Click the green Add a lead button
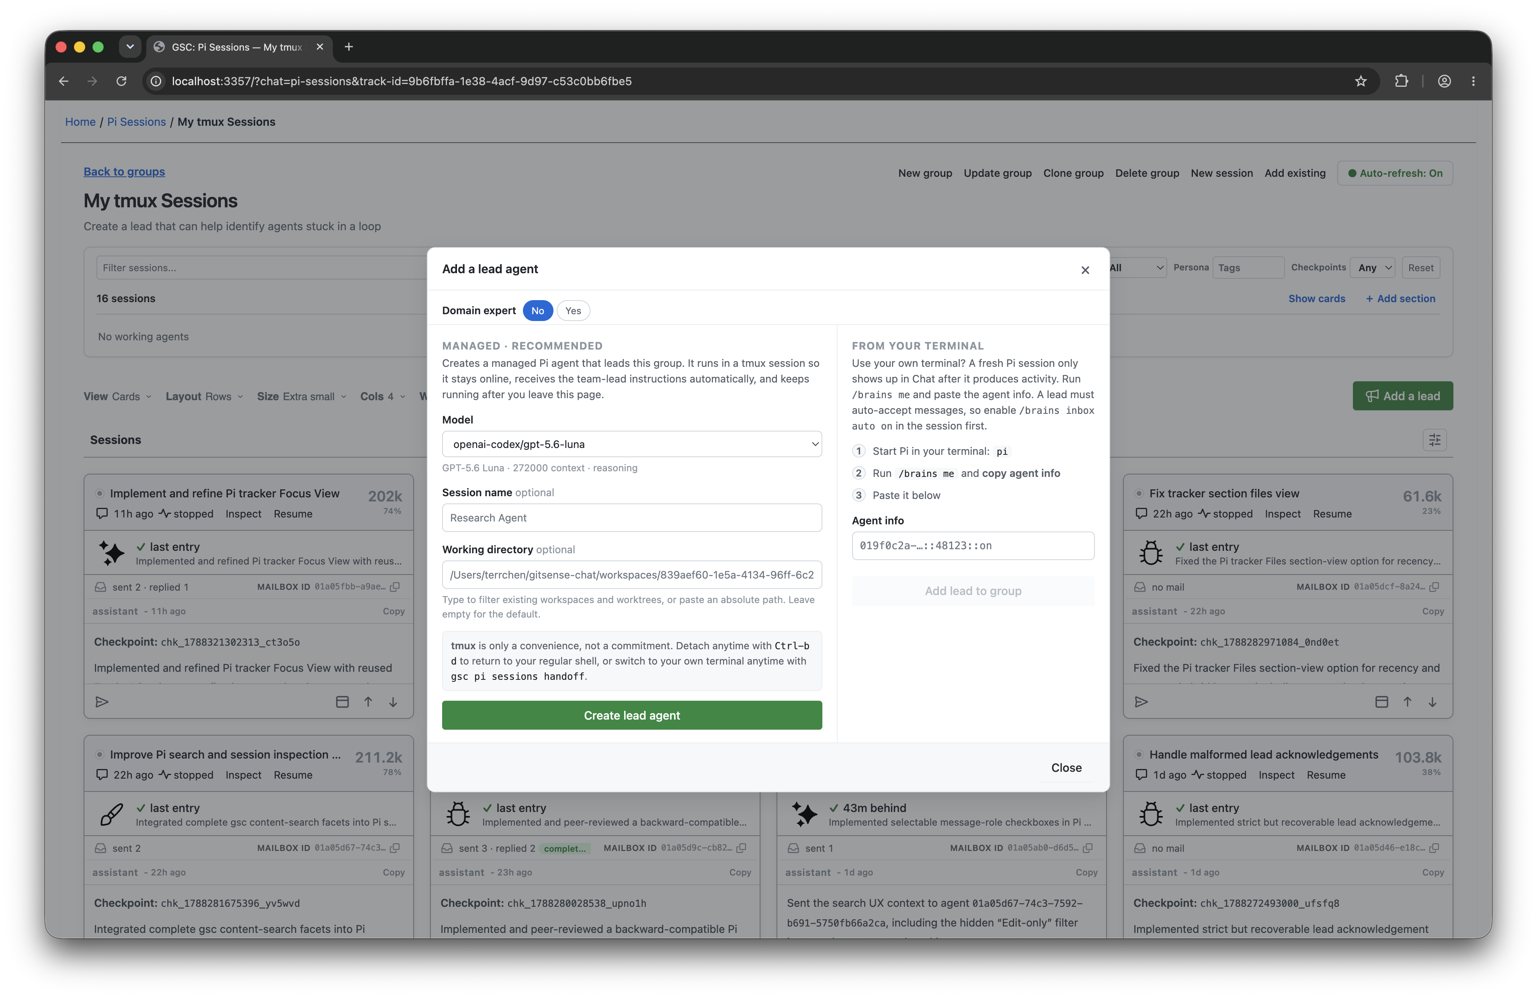Screen dimensions: 1537x998 pos(1403,396)
